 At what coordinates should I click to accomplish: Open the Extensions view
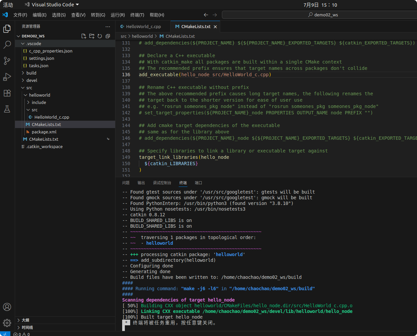(x=7, y=93)
